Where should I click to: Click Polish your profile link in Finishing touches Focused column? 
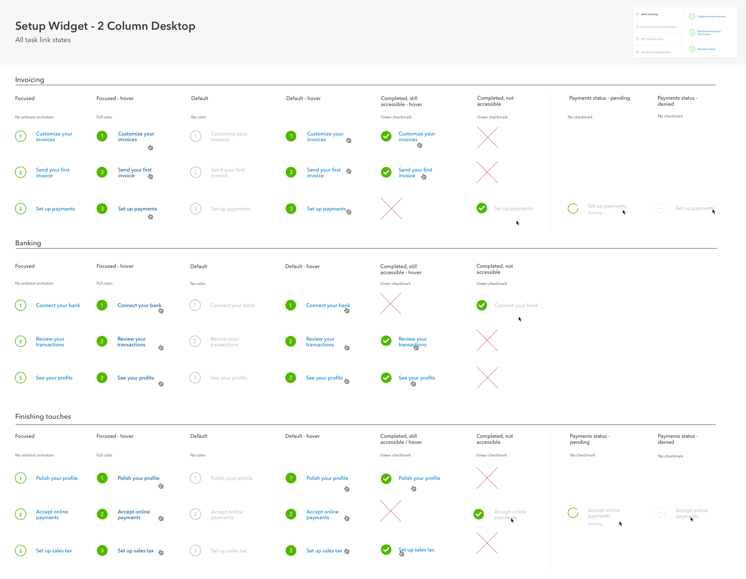click(x=57, y=478)
